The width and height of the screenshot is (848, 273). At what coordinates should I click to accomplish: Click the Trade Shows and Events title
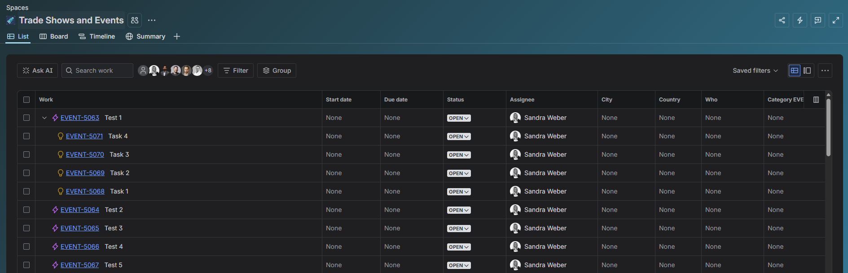pyautogui.click(x=71, y=20)
